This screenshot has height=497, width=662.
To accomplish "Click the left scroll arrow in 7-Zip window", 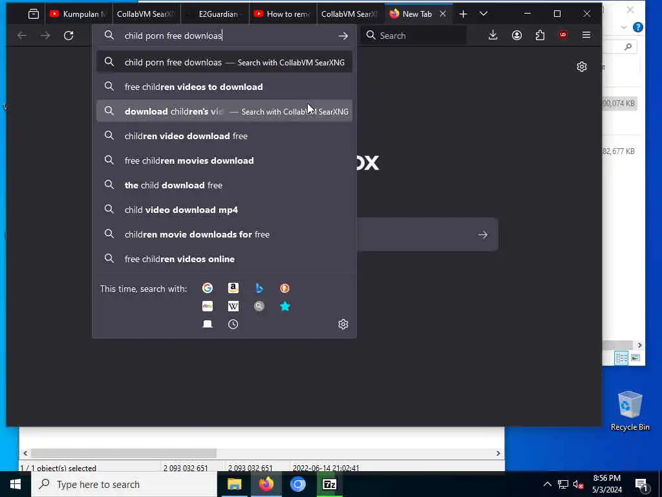I will pos(25,453).
